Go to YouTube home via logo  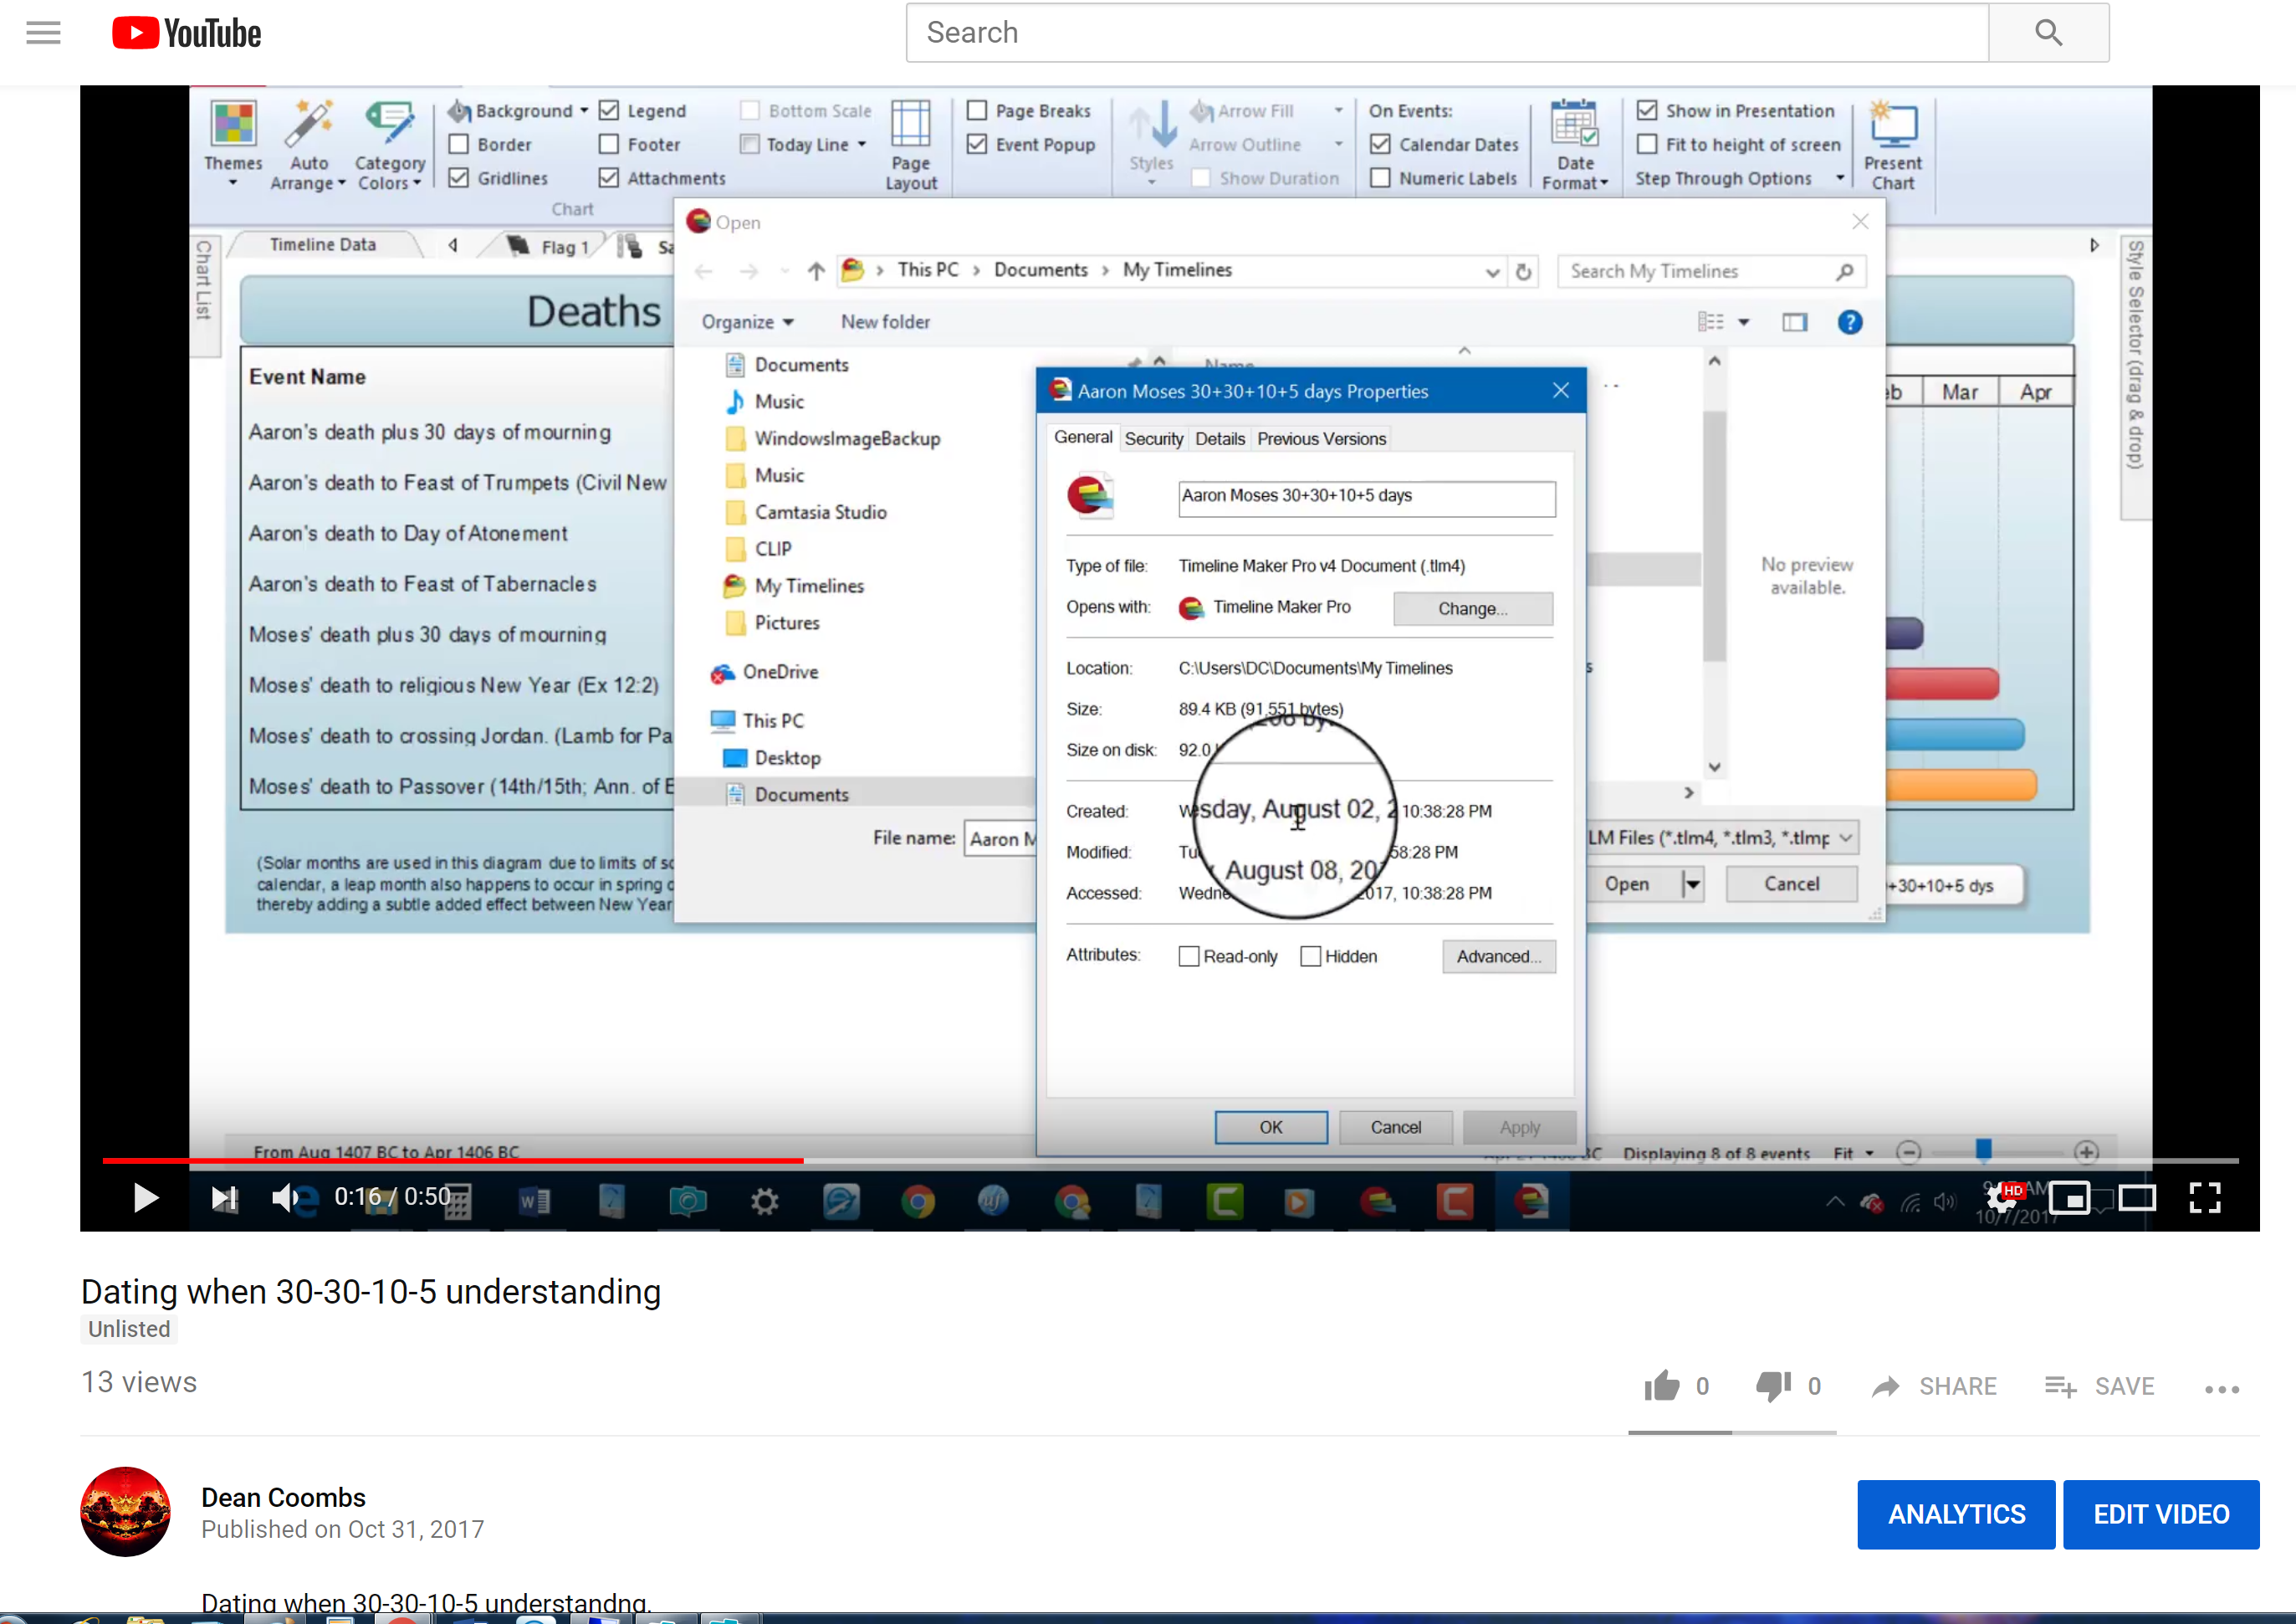coord(187,33)
